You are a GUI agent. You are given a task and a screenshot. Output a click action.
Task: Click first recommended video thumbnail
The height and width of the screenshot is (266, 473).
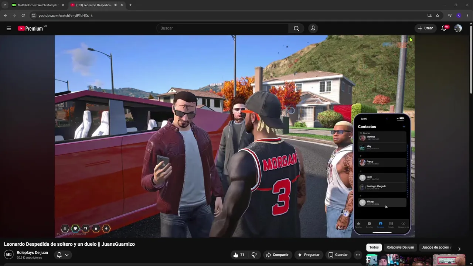coord(399,260)
